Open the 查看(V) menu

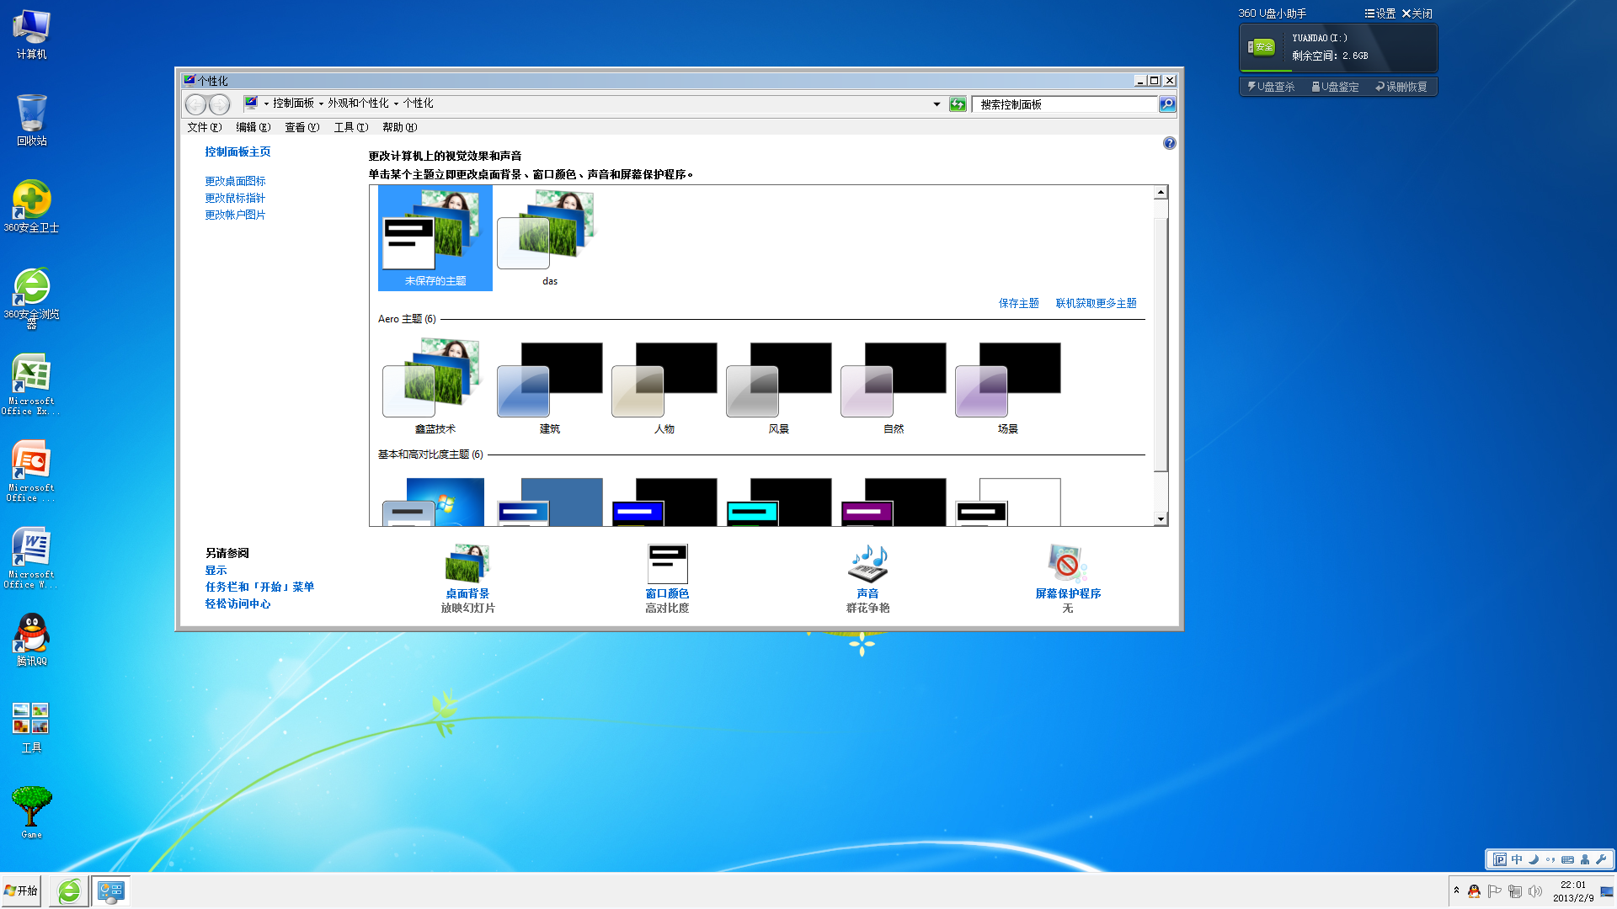302,127
